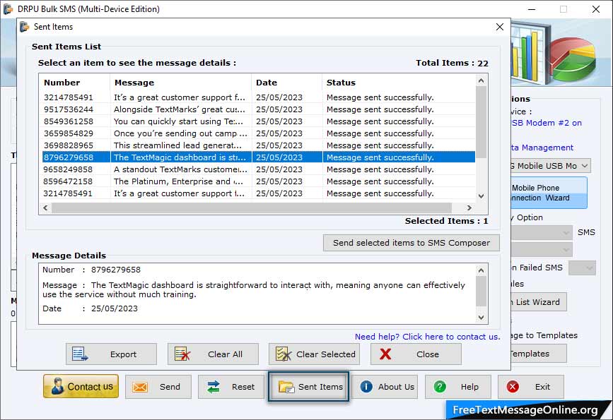Sort list by Status column header
Image resolution: width=613 pixels, height=420 pixels.
pyautogui.click(x=399, y=83)
